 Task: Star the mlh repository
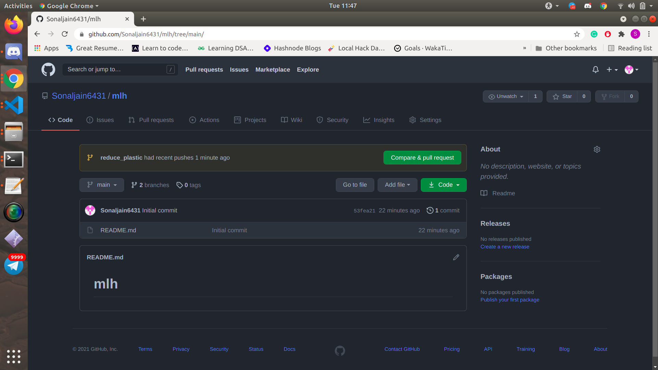[x=562, y=97]
